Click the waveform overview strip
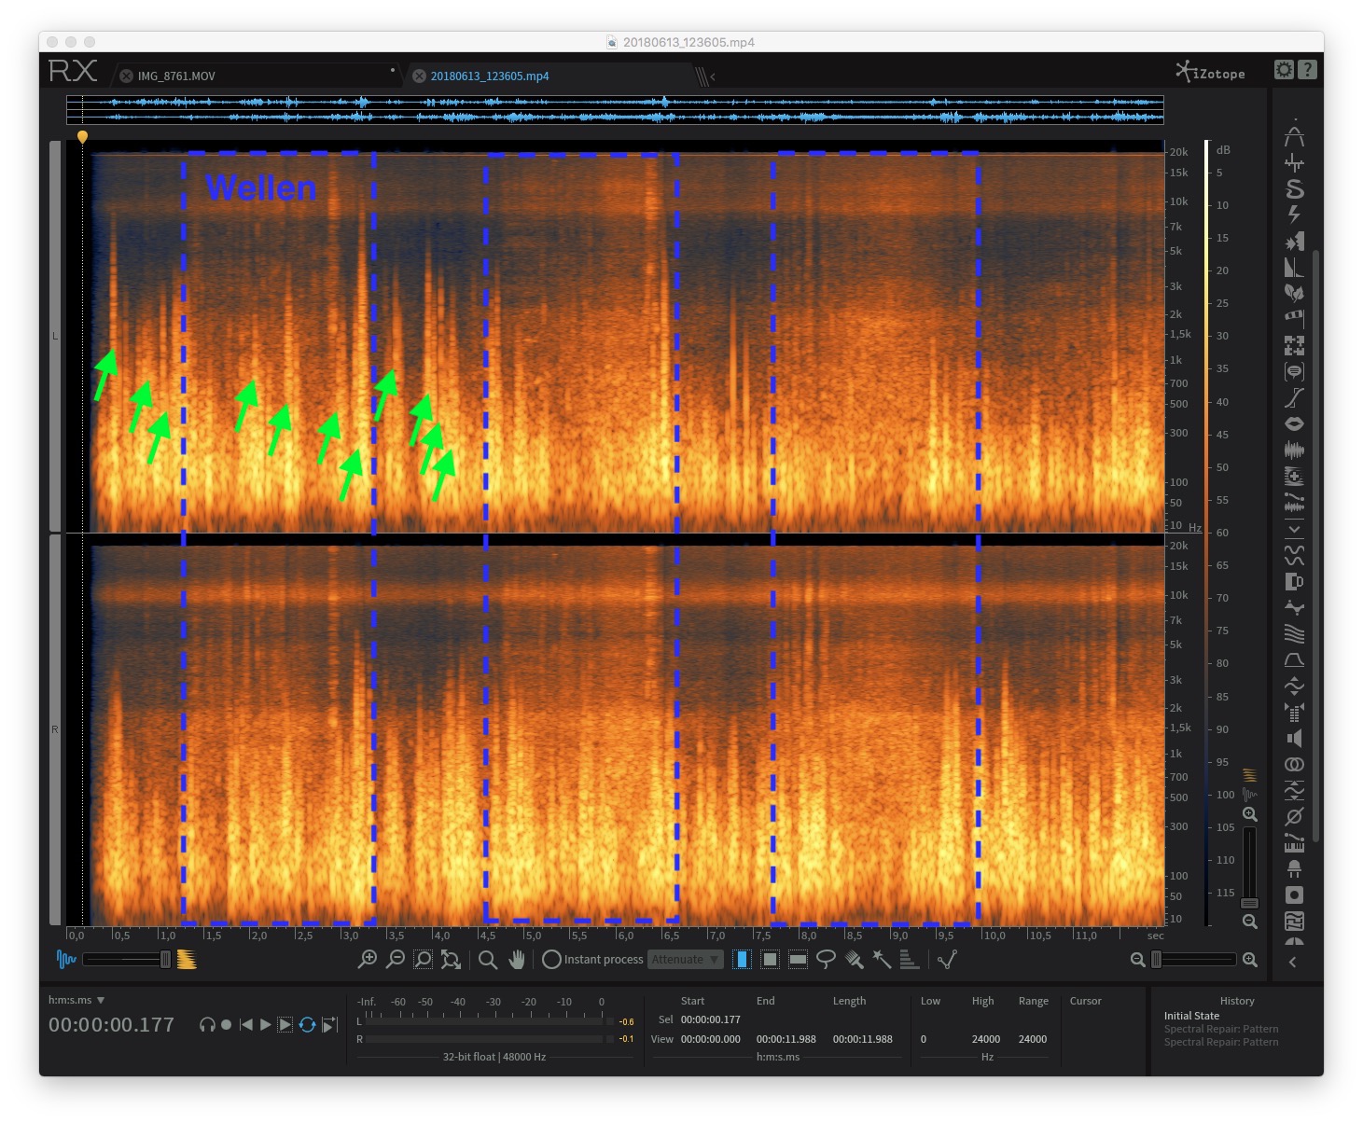Viewport: 1363px width, 1123px height. pyautogui.click(x=615, y=109)
